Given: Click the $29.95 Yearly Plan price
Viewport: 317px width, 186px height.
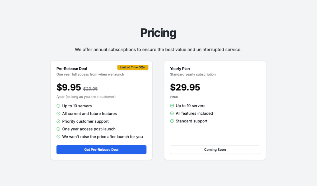Looking at the screenshot, I should 185,87.
